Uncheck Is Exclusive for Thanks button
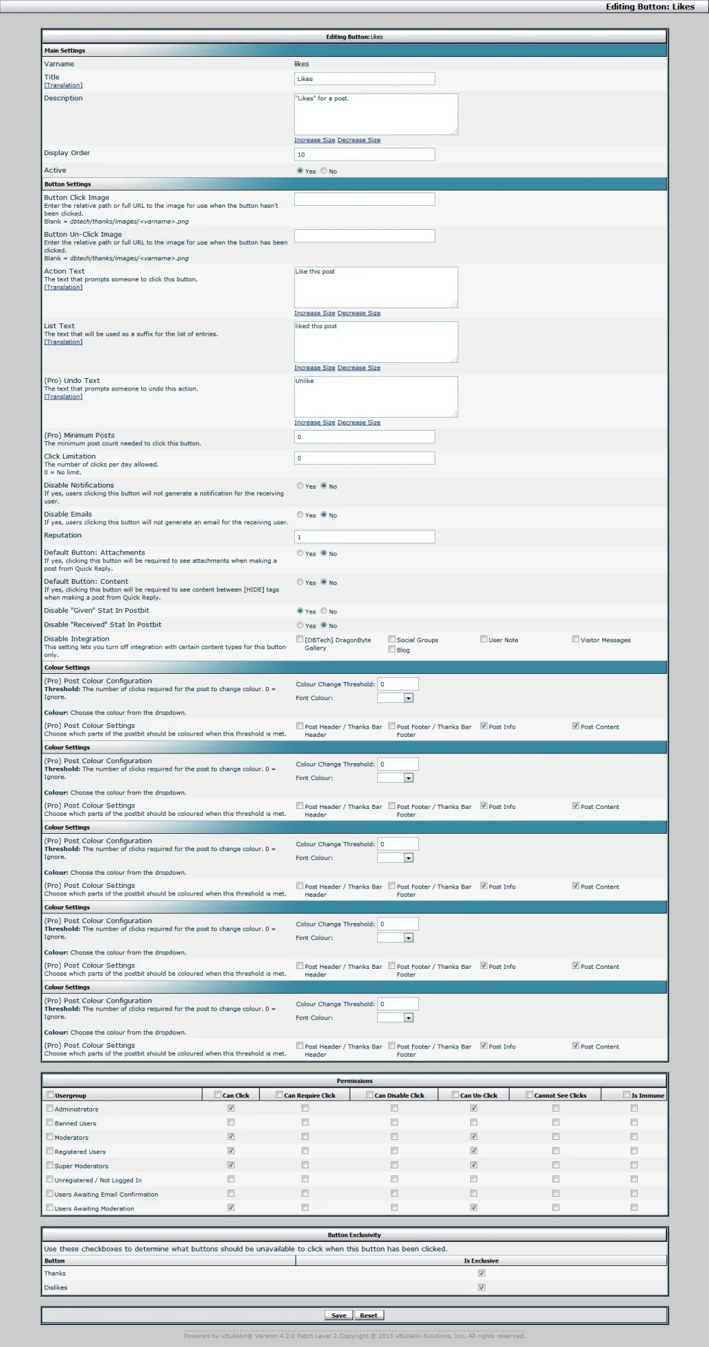 [482, 1274]
